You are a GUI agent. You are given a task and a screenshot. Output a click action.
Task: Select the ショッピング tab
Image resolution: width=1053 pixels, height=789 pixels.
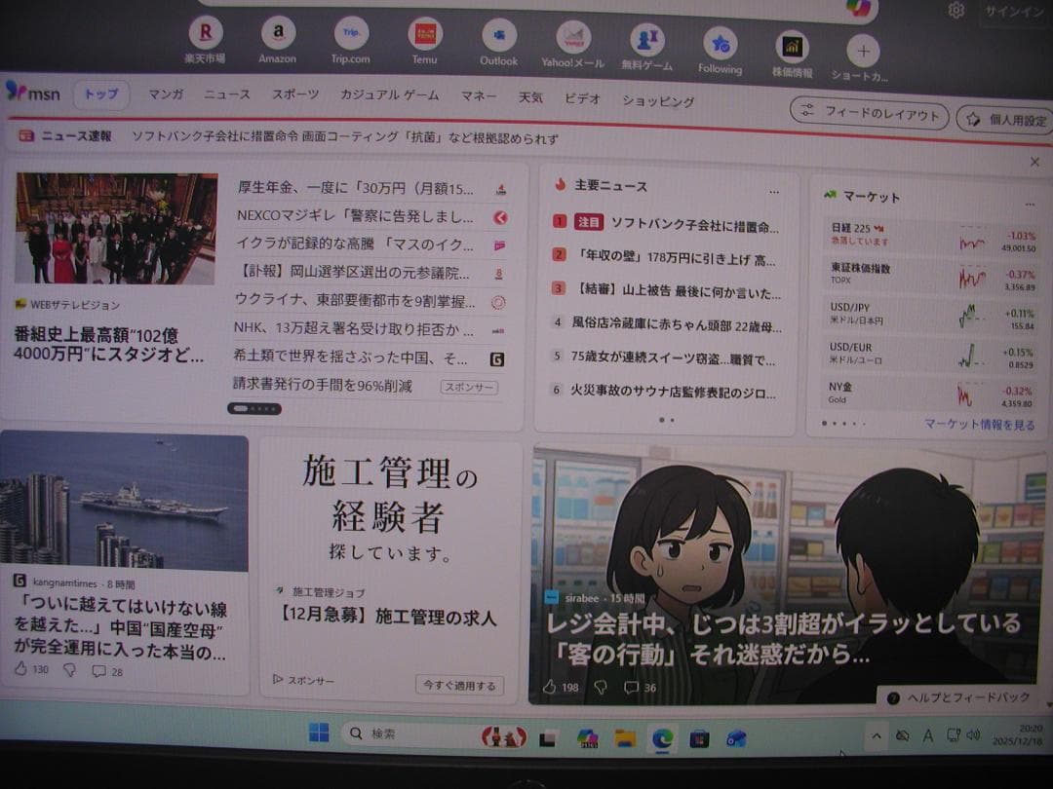(658, 100)
